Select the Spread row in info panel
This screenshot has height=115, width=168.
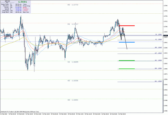pos(8,9)
